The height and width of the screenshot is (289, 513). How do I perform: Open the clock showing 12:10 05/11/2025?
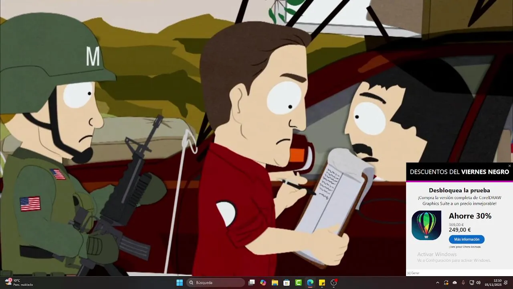(x=493, y=283)
